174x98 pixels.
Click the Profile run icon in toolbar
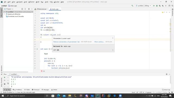[163, 6]
